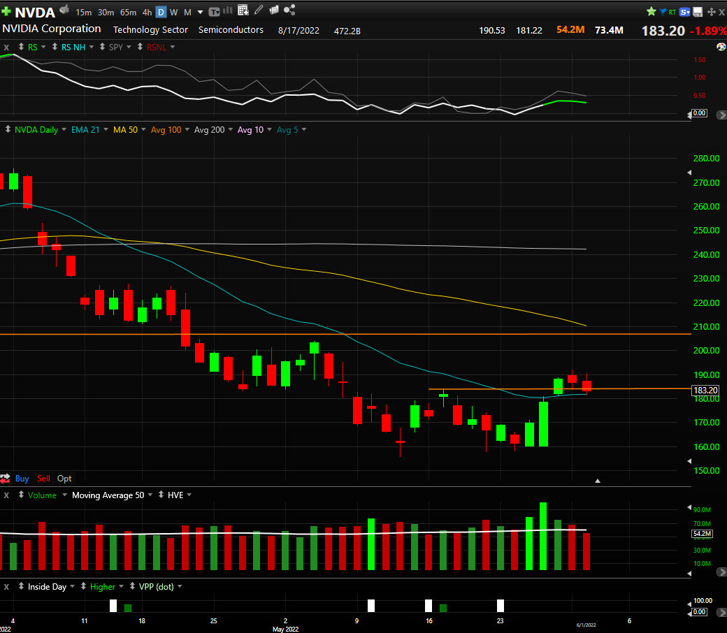Click the Avg 5 indicator label

click(x=287, y=130)
